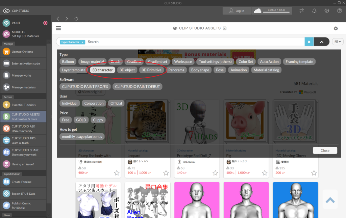This screenshot has height=218, width=346.
Task: Open Manage materials icon
Action: (6, 87)
